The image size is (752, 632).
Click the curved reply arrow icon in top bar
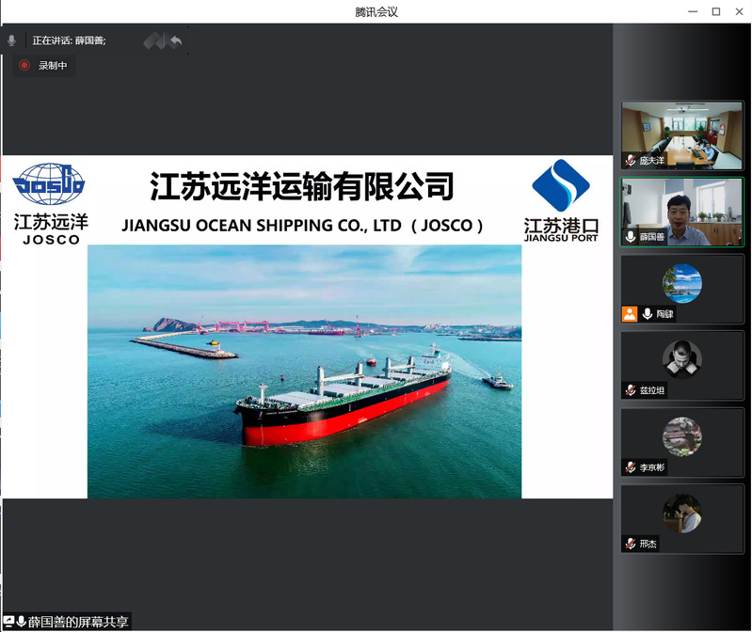click(176, 41)
